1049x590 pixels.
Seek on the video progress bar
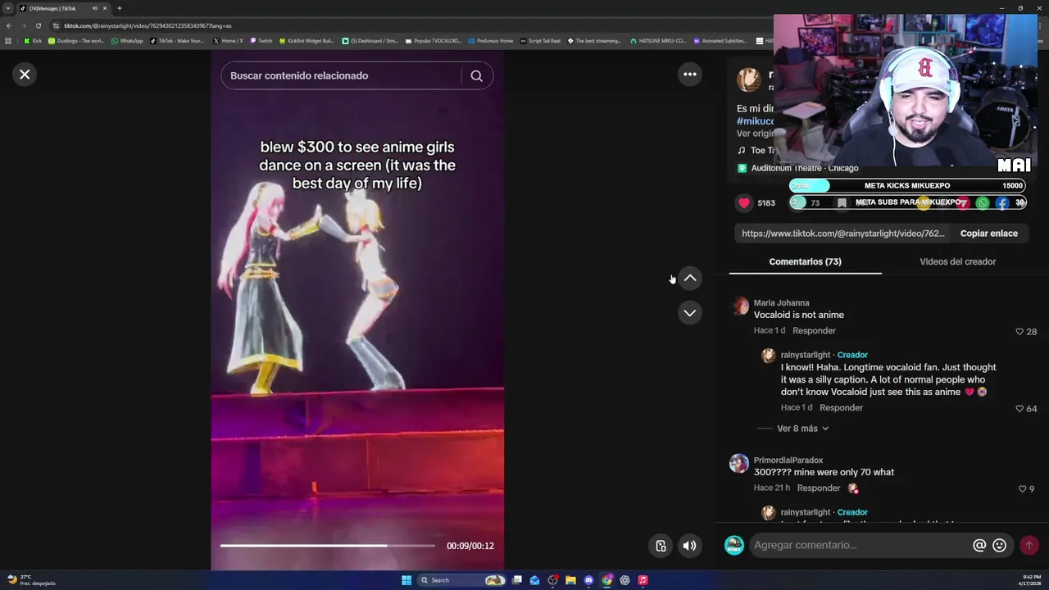coord(328,546)
